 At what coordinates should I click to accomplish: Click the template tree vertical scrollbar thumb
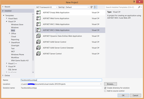(33, 38)
